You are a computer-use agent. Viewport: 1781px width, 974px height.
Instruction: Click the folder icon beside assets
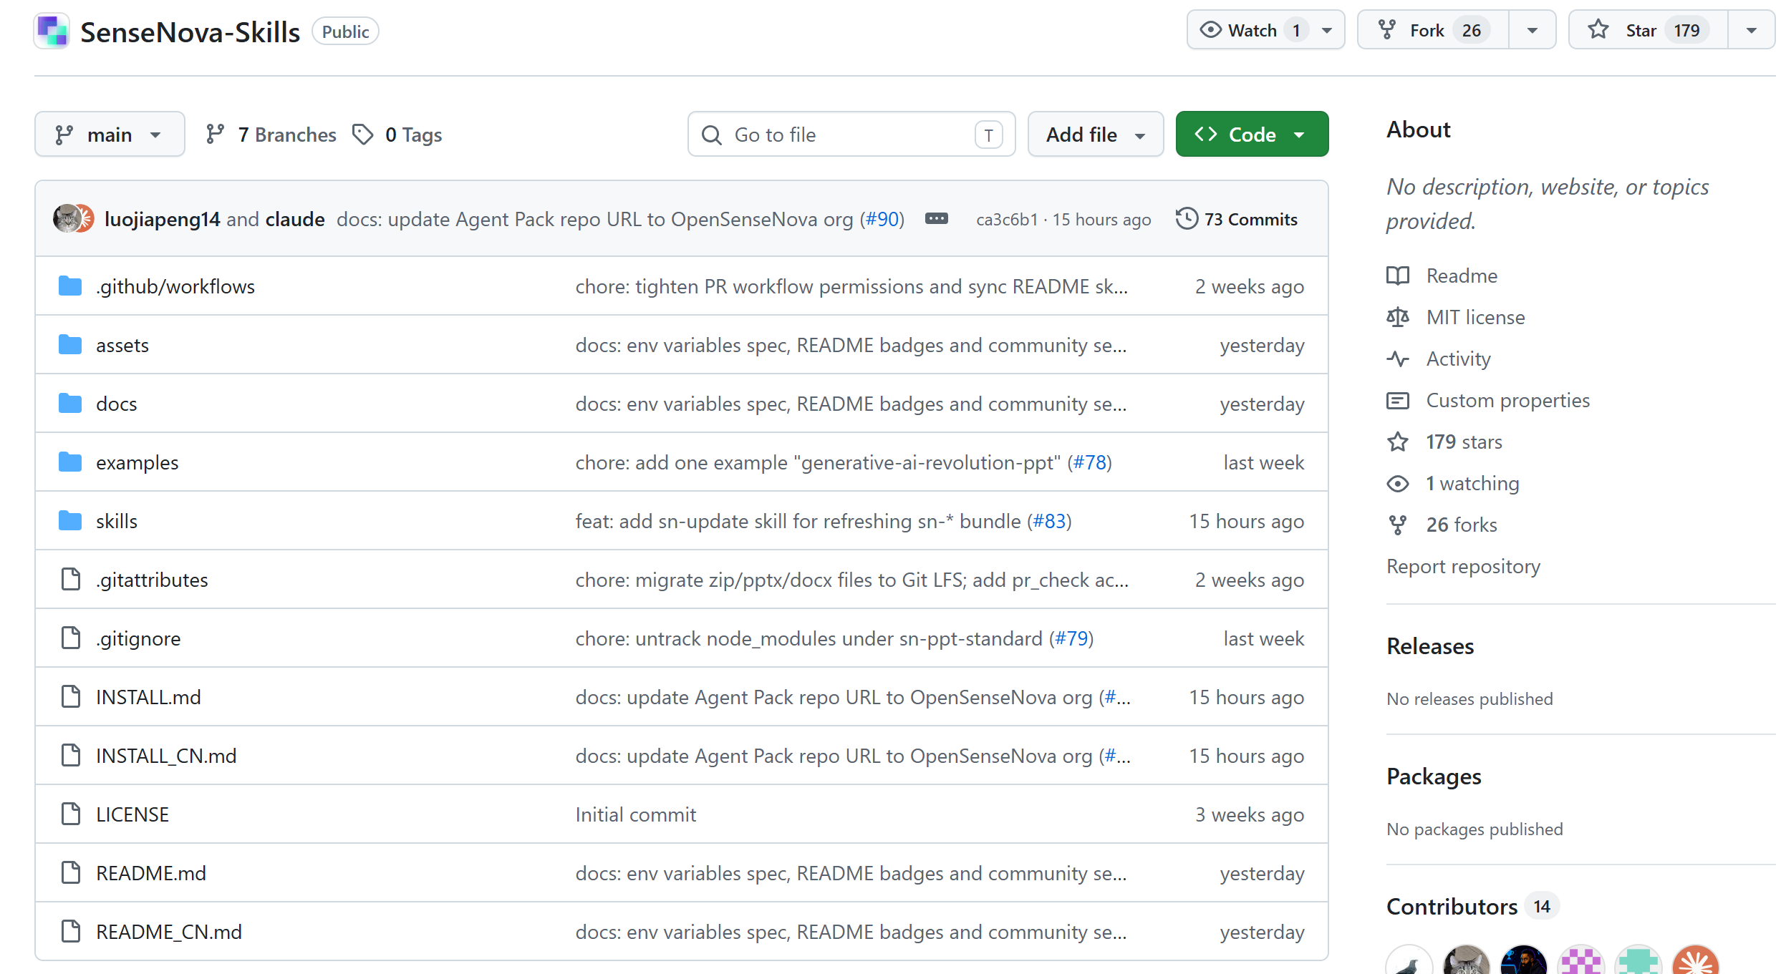click(70, 345)
